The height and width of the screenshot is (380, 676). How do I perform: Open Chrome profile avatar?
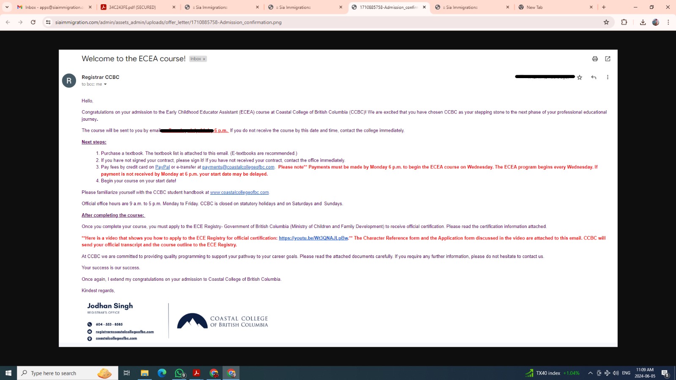(x=656, y=22)
